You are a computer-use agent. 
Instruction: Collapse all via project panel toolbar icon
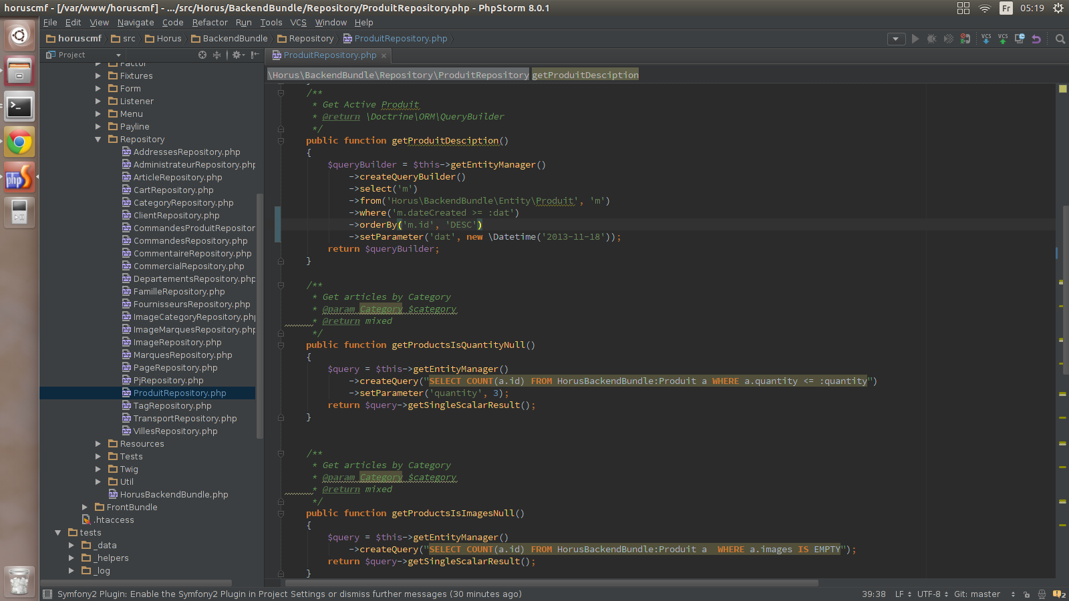click(x=216, y=55)
